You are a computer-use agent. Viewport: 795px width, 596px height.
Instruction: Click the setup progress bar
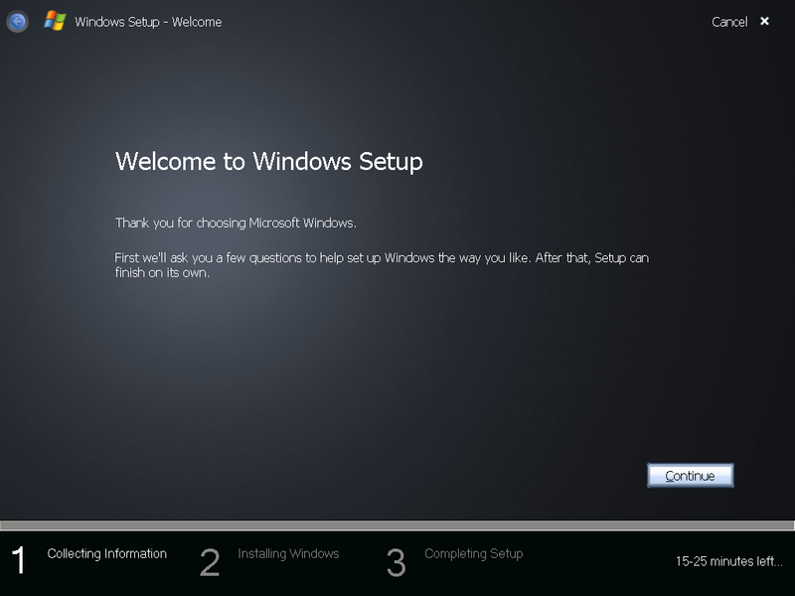coord(397,525)
